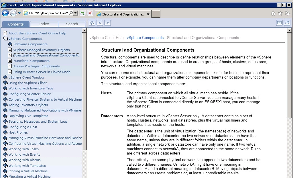Switch to the Contents tab

point(16,24)
